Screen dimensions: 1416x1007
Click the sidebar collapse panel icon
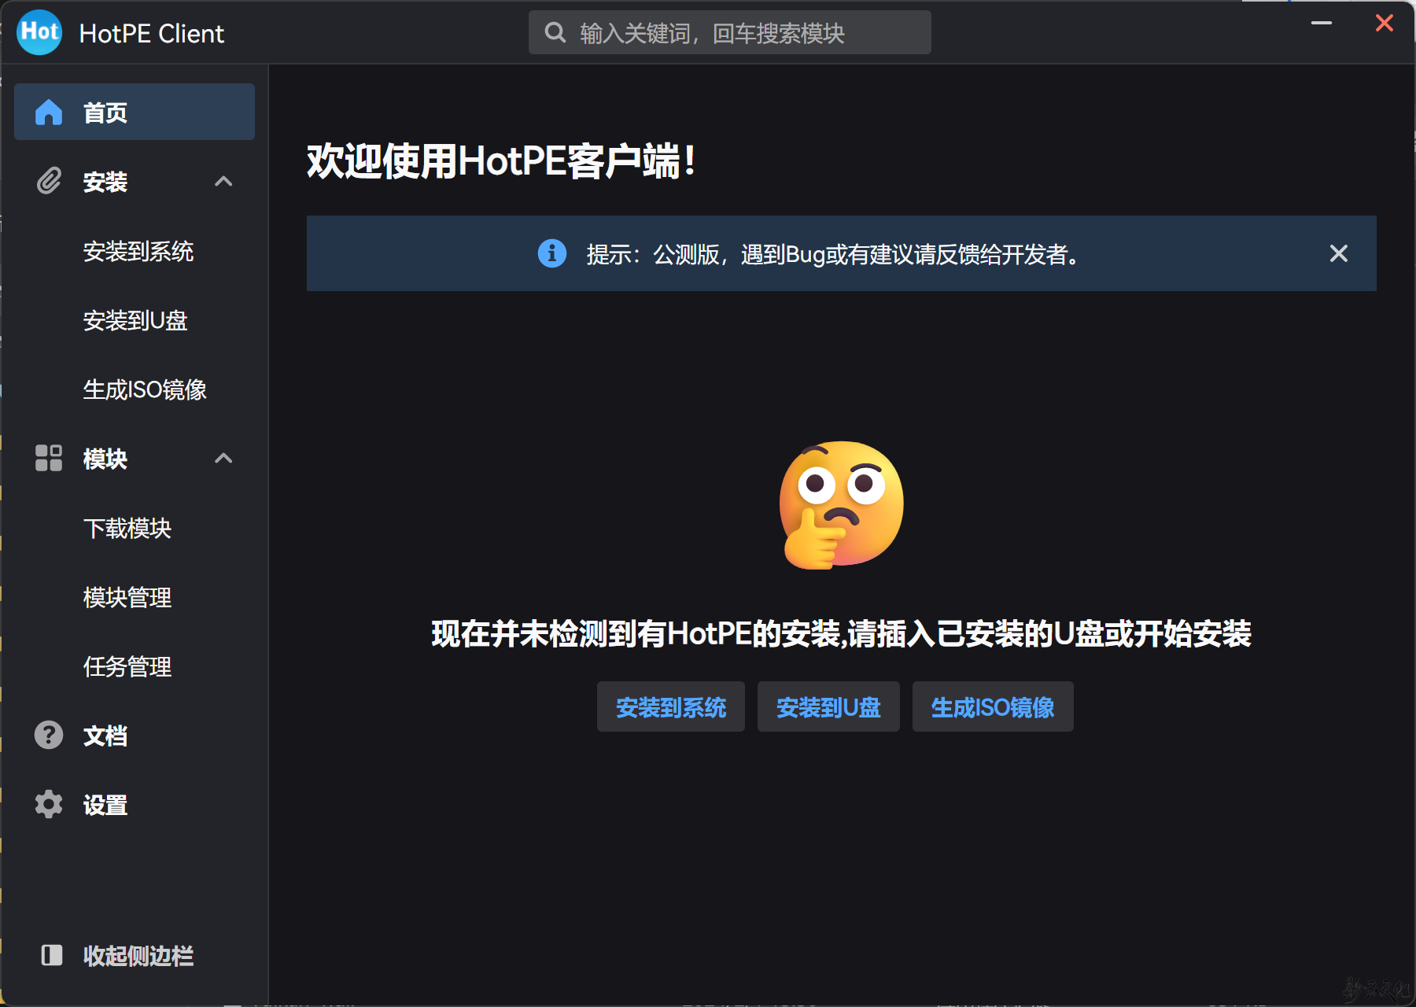pyautogui.click(x=52, y=955)
